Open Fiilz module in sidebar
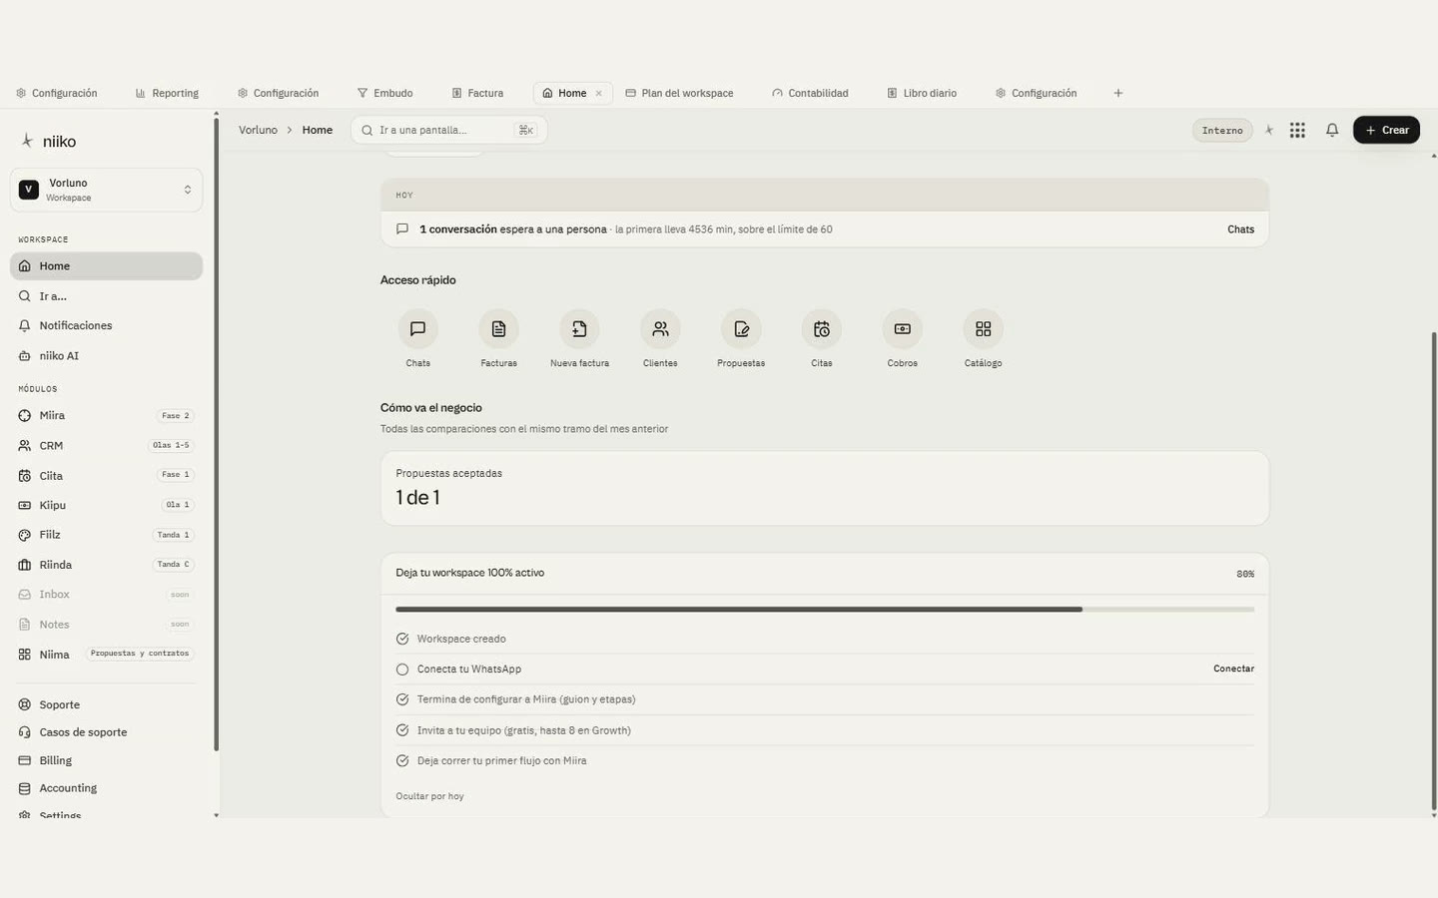The width and height of the screenshot is (1438, 898). [x=106, y=535]
